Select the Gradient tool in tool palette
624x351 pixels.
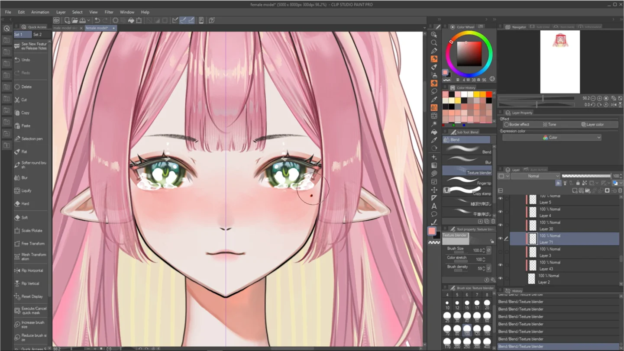(x=434, y=165)
